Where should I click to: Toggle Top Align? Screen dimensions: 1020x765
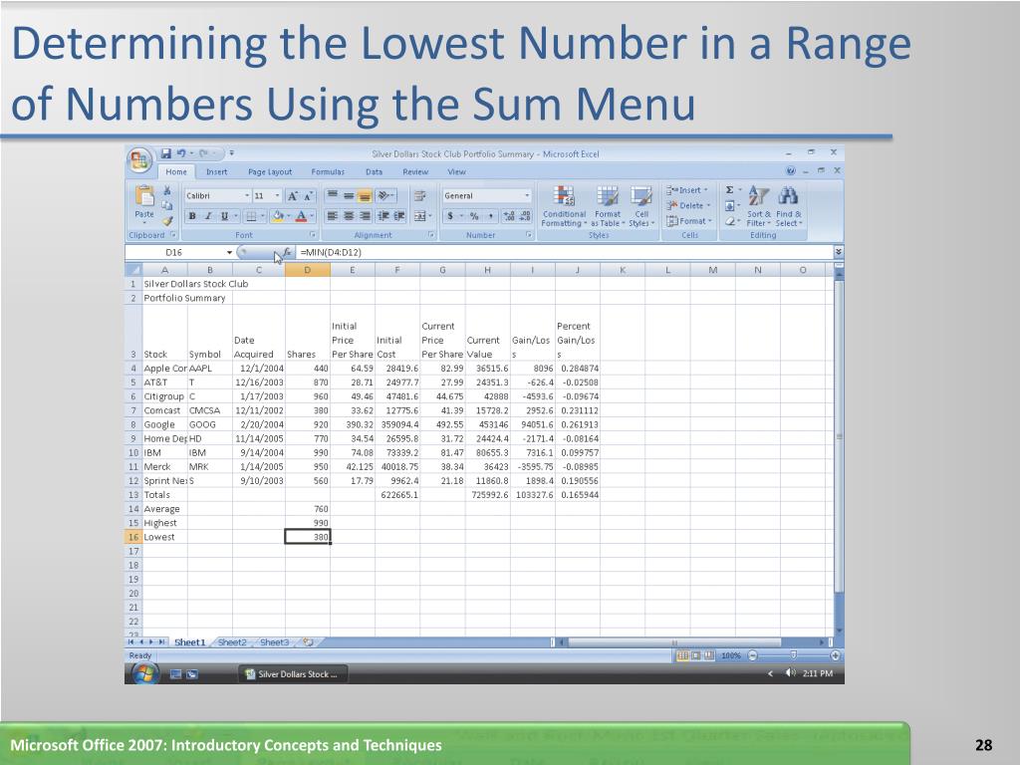click(x=332, y=196)
